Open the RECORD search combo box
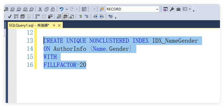Viewport: 224px width, 107px height. (x=132, y=9)
